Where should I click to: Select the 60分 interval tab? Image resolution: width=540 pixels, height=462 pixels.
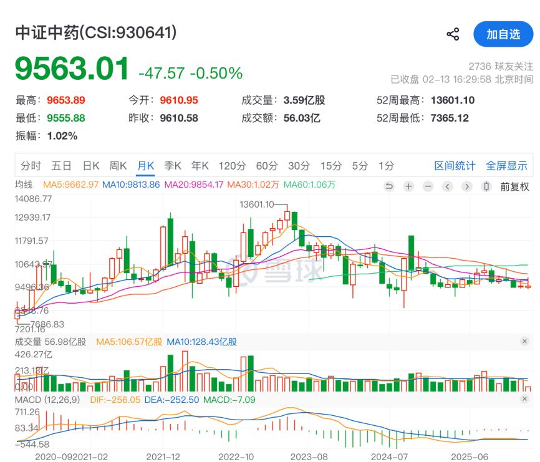point(266,166)
